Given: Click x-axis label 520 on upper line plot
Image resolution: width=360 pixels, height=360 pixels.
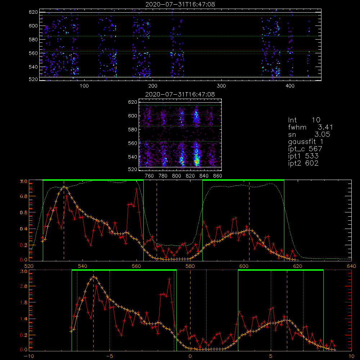Looking at the screenshot, I should pyautogui.click(x=29, y=266).
